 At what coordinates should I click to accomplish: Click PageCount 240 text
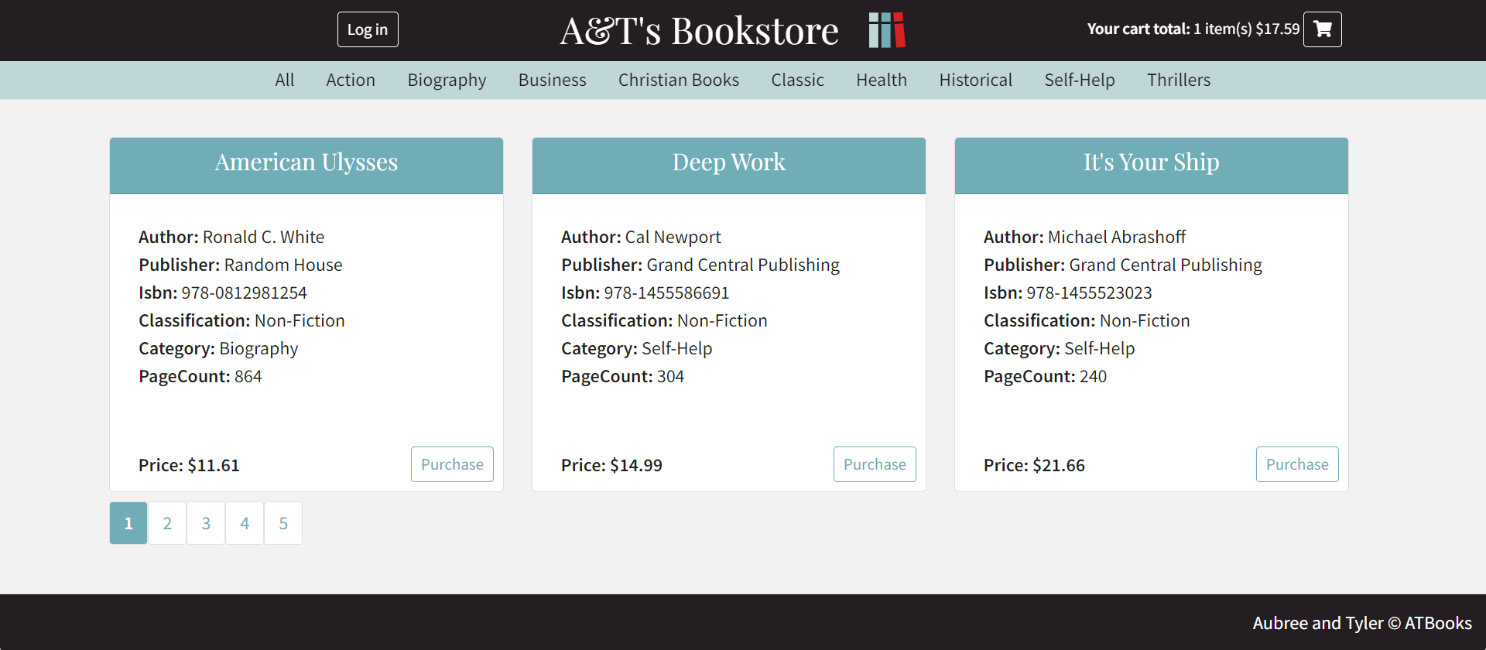click(x=1046, y=376)
